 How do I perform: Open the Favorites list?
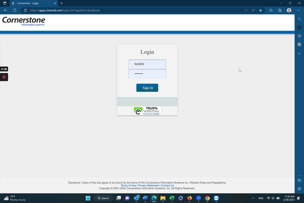(x=271, y=10)
